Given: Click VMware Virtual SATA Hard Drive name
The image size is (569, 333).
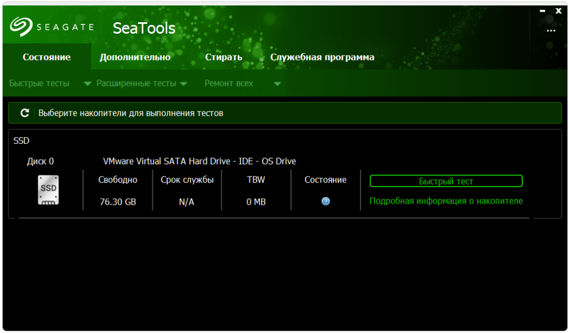Looking at the screenshot, I should (x=199, y=162).
